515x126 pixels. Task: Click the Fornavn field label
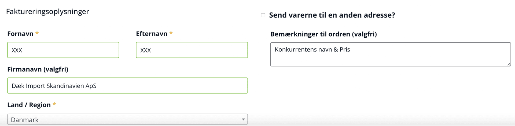tap(20, 34)
